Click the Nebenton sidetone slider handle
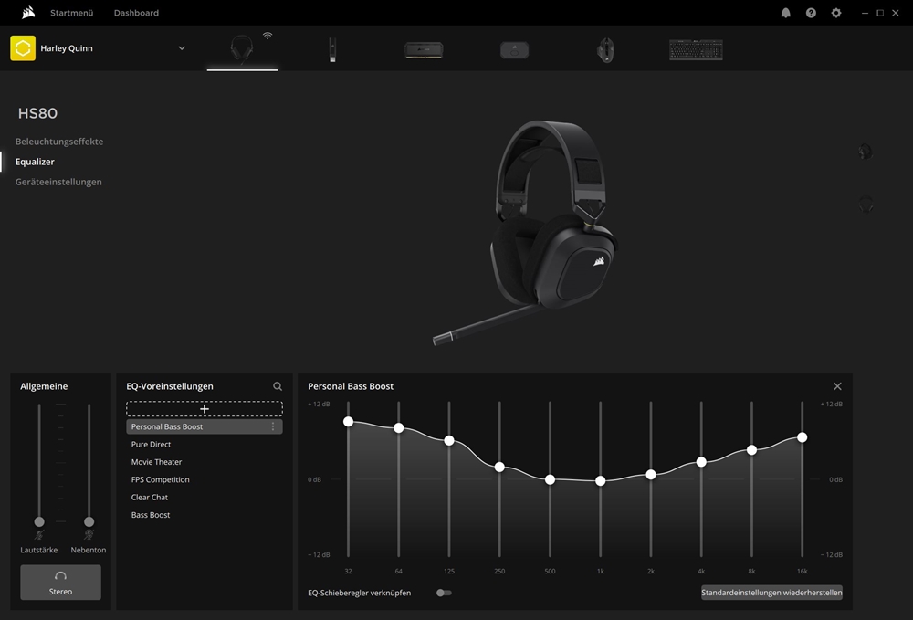The width and height of the screenshot is (913, 620). coord(89,521)
